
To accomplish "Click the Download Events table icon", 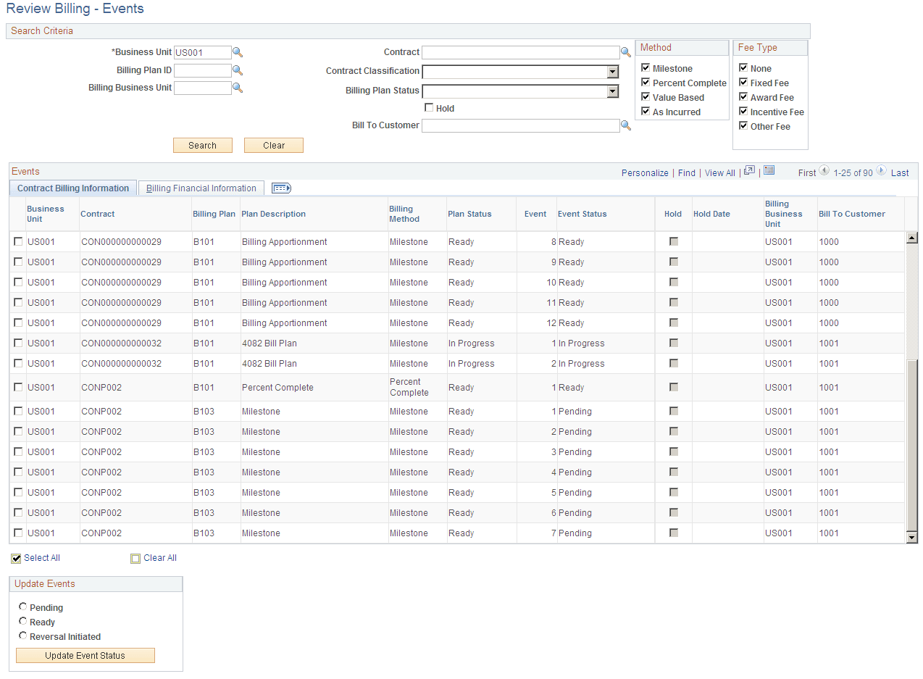I will 769,170.
